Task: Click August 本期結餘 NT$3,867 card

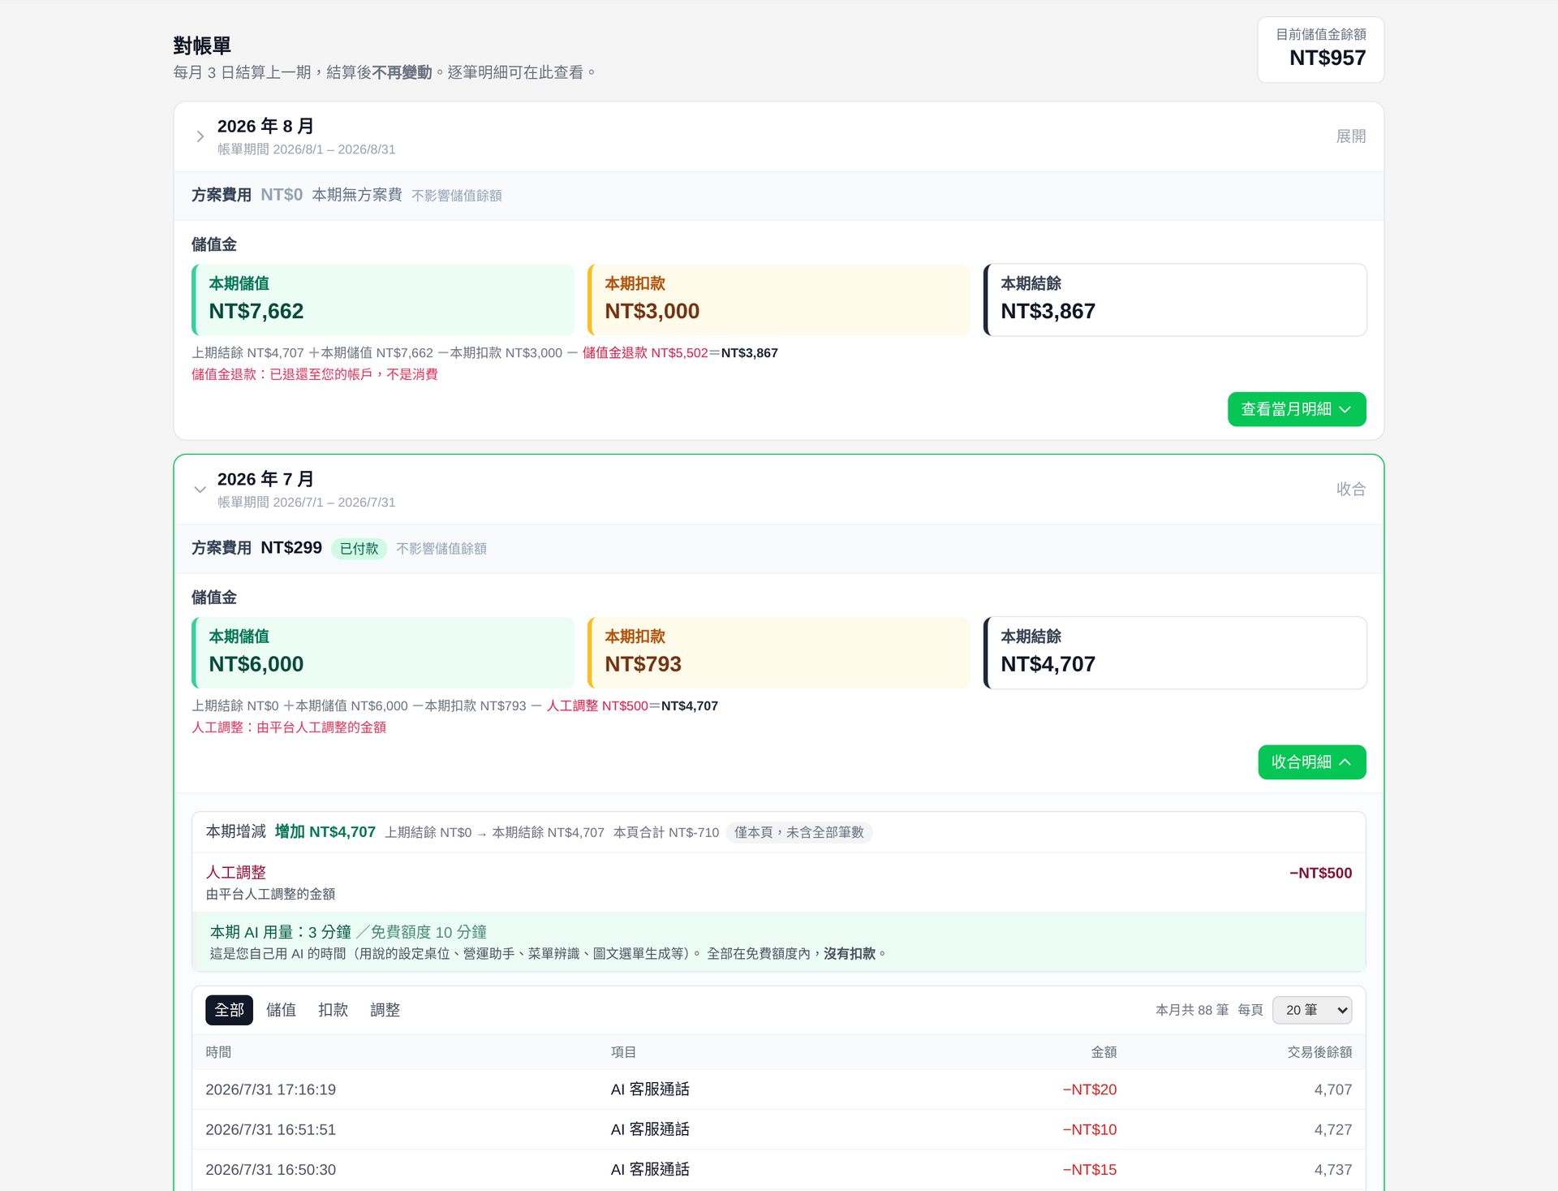Action: [x=1175, y=300]
